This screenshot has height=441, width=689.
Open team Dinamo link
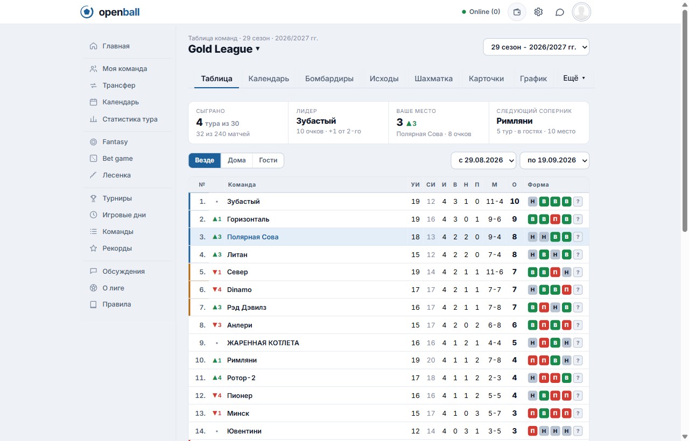(x=240, y=290)
